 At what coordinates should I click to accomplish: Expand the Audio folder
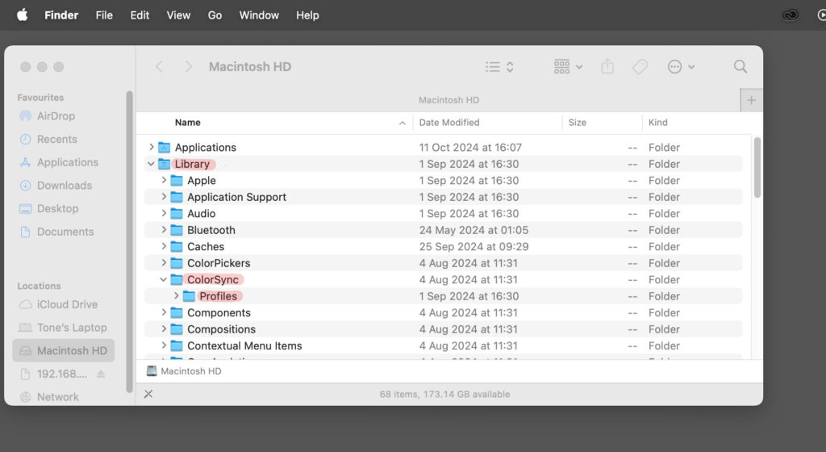tap(163, 213)
